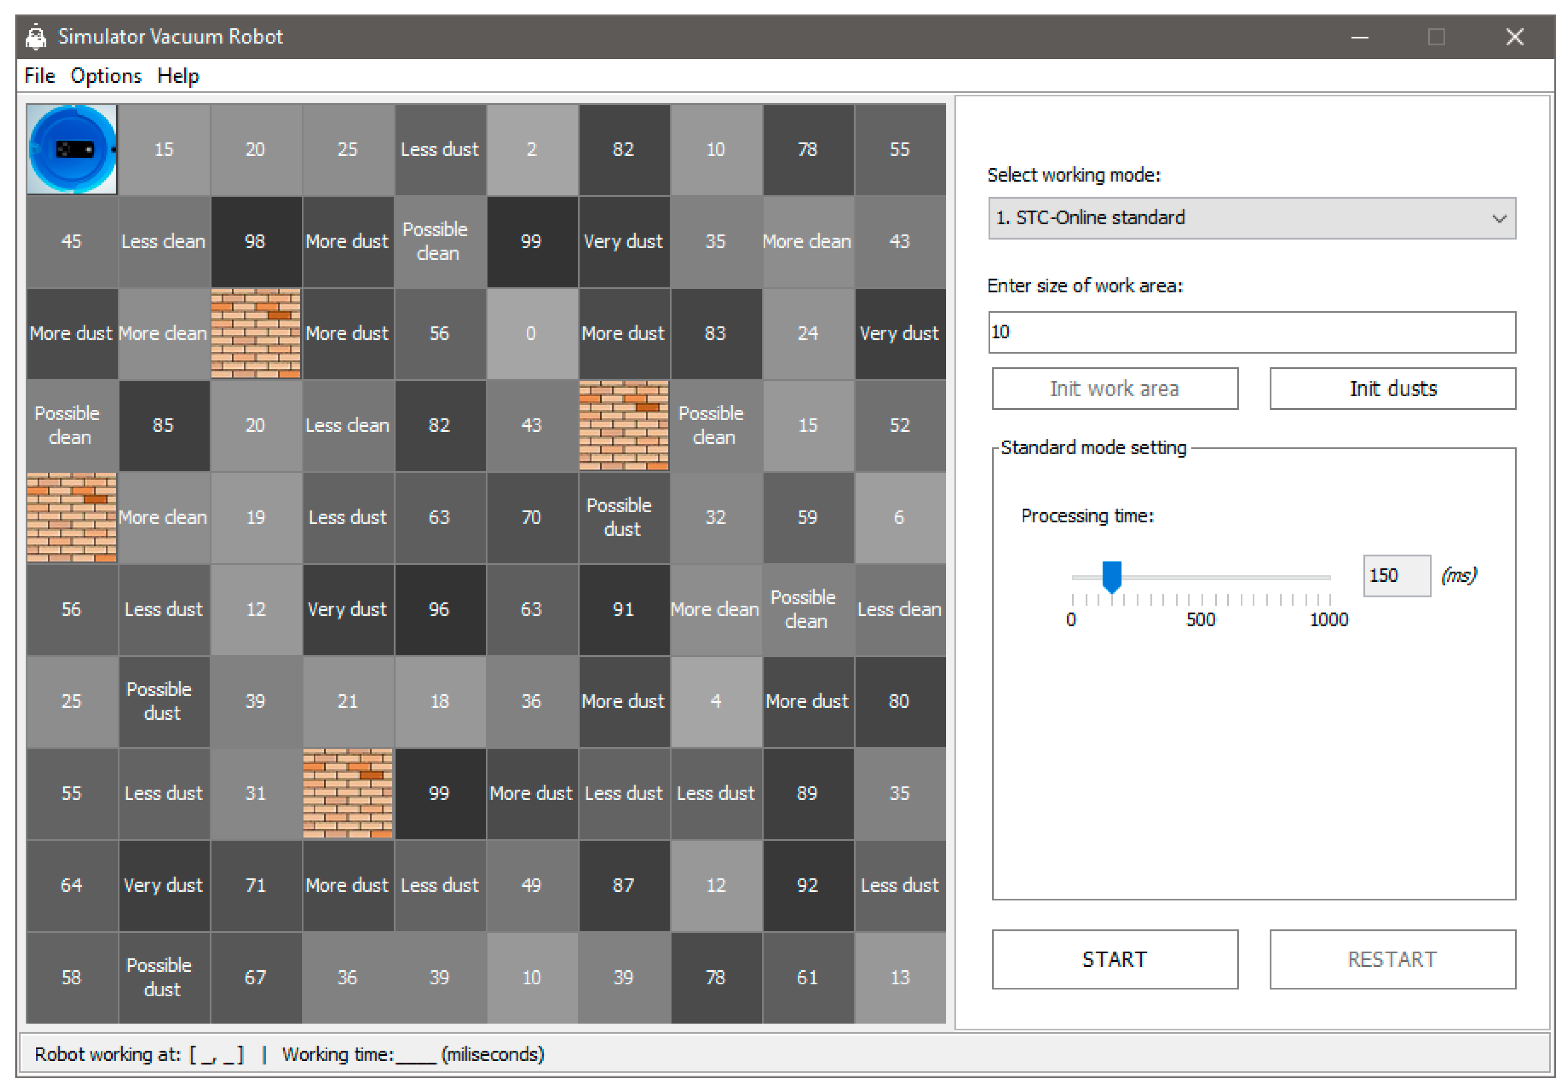Click the RESTART button
Screen dimensions: 1566x1091
(x=1392, y=960)
